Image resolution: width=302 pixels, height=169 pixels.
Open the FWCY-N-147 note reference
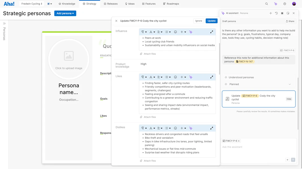tap(245, 61)
